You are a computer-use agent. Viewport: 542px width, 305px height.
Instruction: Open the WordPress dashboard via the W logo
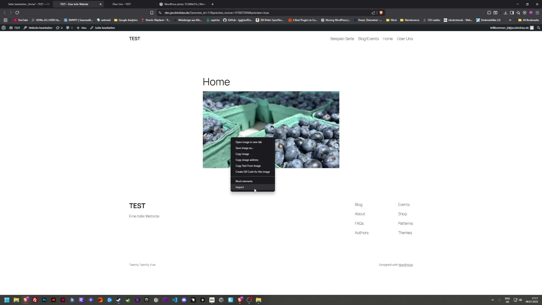coord(4,28)
